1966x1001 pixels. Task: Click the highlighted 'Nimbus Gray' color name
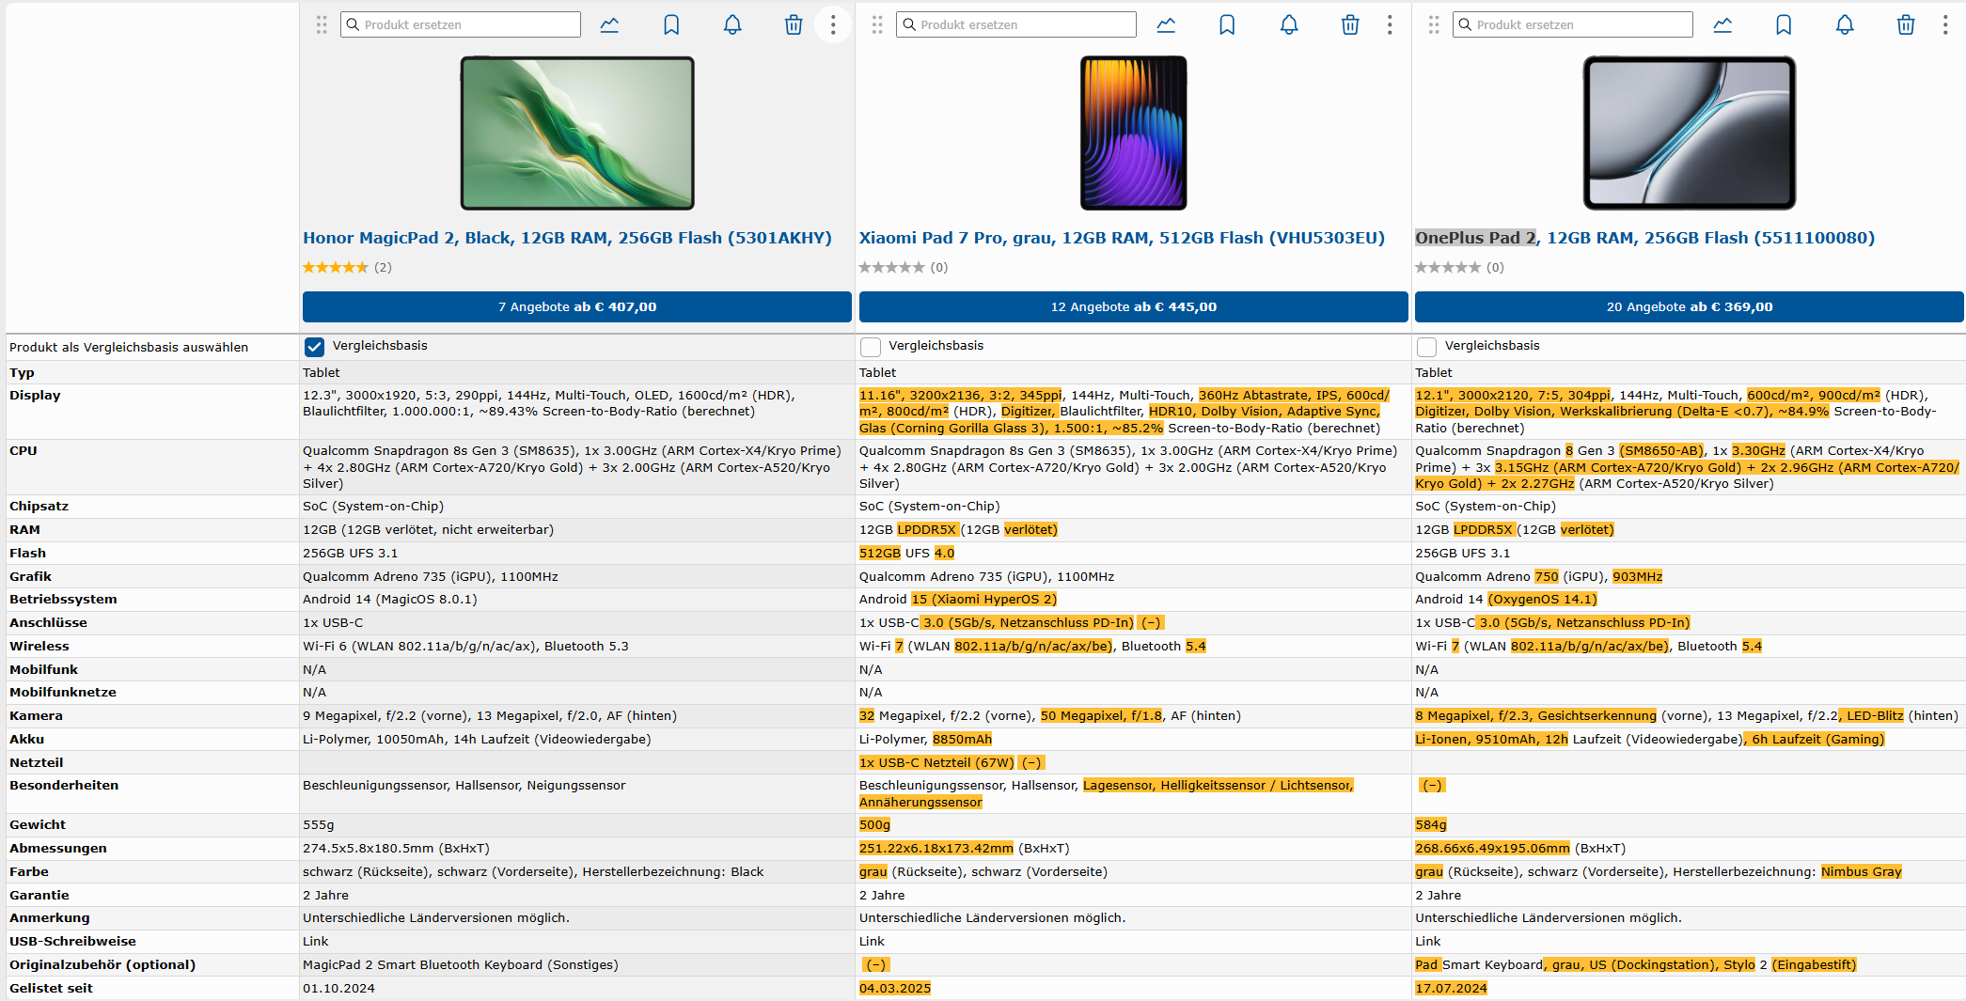click(1862, 872)
